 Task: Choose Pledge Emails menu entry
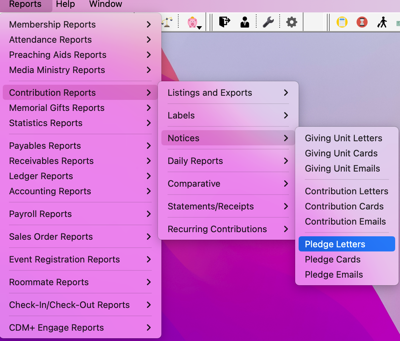pyautogui.click(x=333, y=275)
